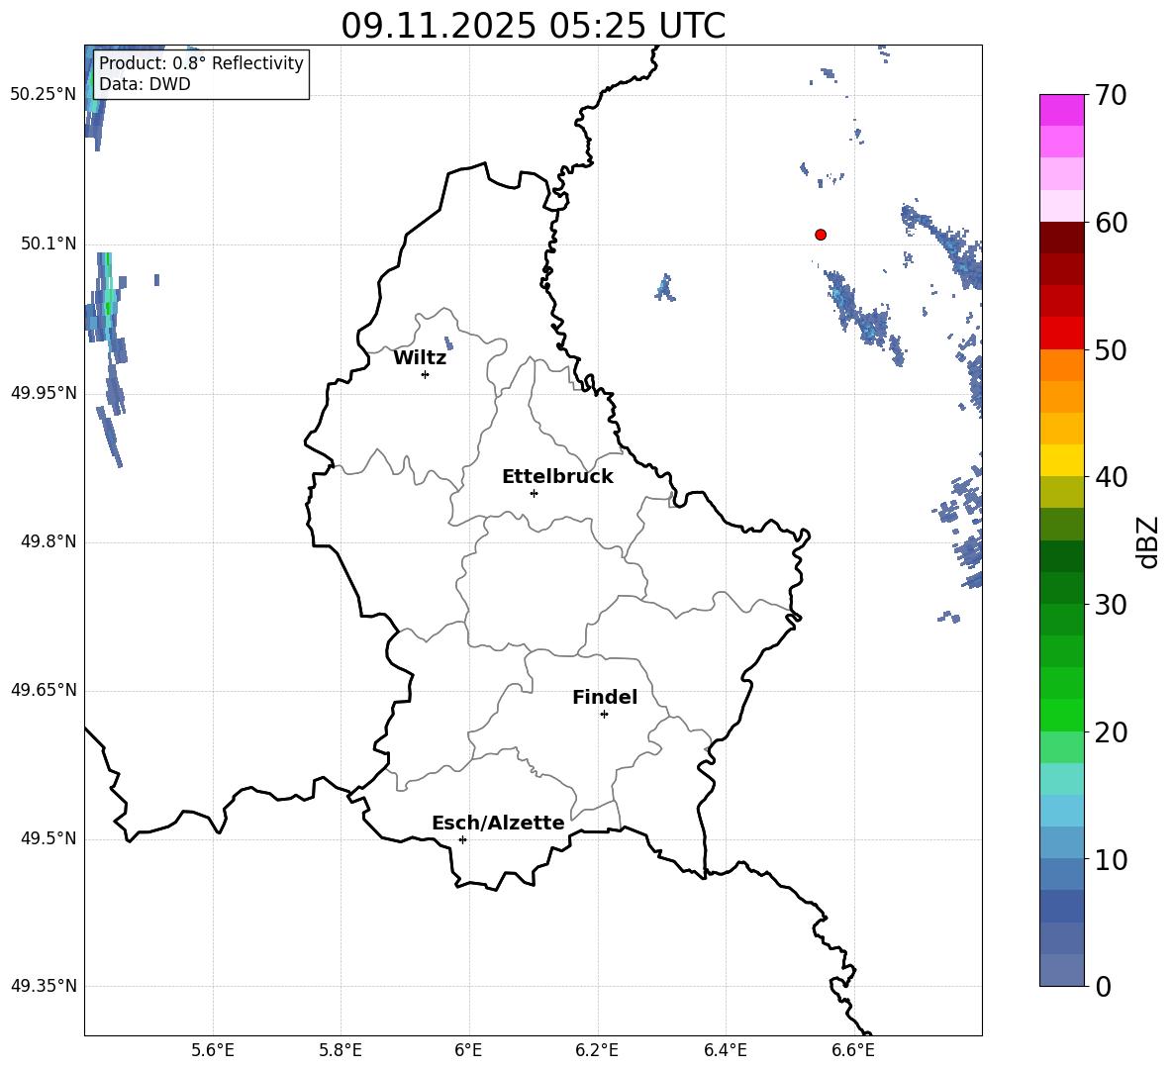Click the cross marker under Esch/Alzette
Image resolution: width=1172 pixels, height=1070 pixels.
(x=462, y=839)
